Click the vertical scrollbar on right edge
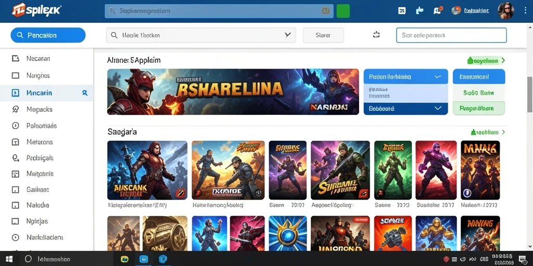This screenshot has height=266, width=533. [529, 95]
